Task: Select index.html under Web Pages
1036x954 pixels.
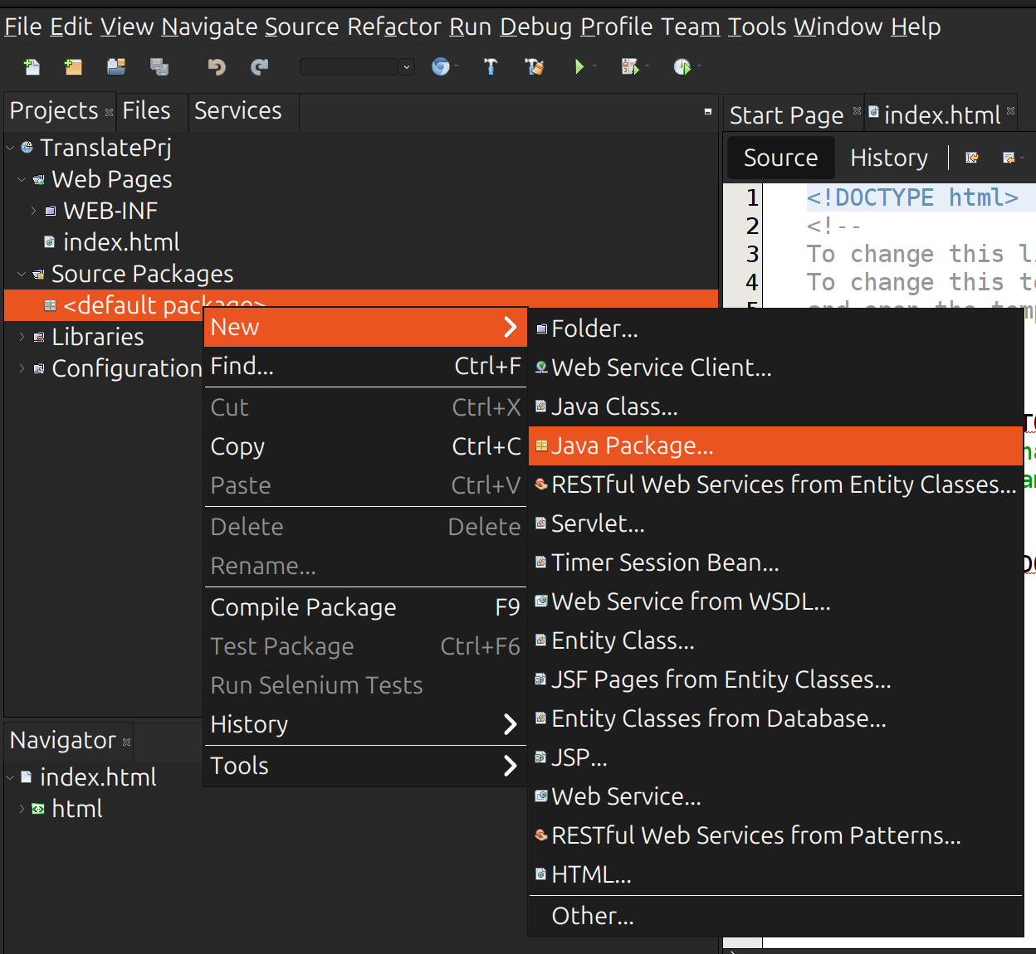Action: point(121,243)
